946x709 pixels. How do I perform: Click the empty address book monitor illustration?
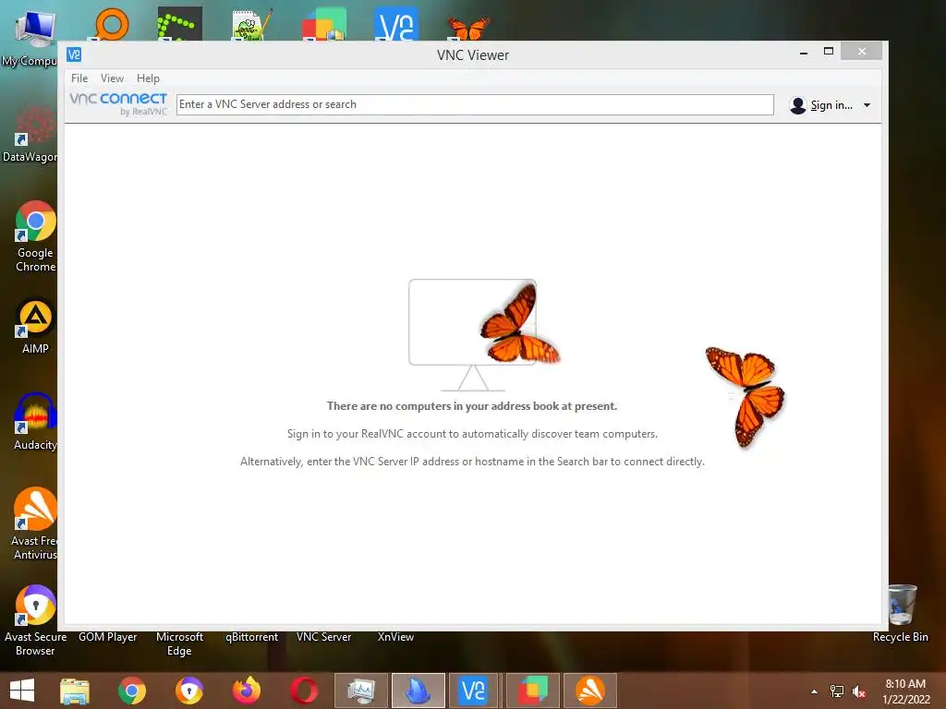point(472,335)
